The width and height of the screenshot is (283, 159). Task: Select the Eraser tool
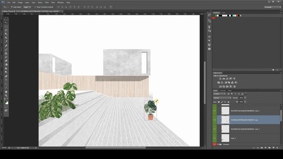pyautogui.click(x=6, y=61)
